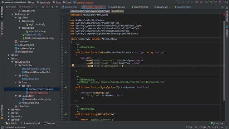Screen dimensions: 229x129
Task: Click the Run (play) toolbar icon
Action: click(x=183, y=2)
